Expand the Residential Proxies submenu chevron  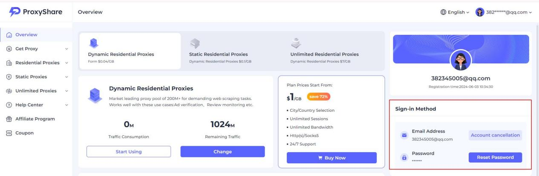coord(66,63)
